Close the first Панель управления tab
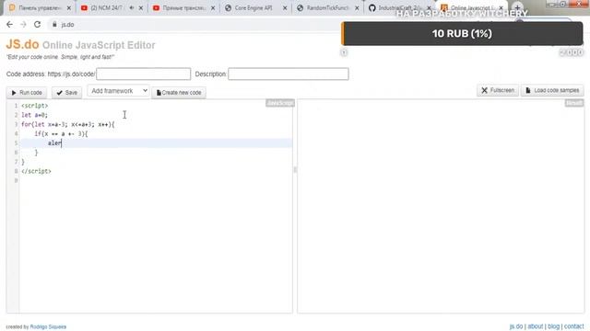590x331 pixels. click(69, 8)
